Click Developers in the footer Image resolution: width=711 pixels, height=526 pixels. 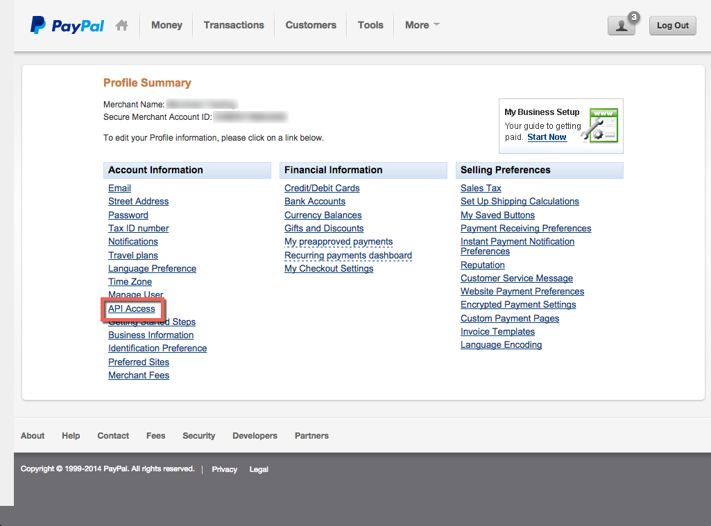tap(255, 436)
